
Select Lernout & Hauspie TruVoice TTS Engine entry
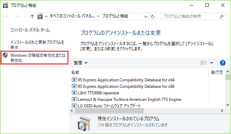(129, 99)
